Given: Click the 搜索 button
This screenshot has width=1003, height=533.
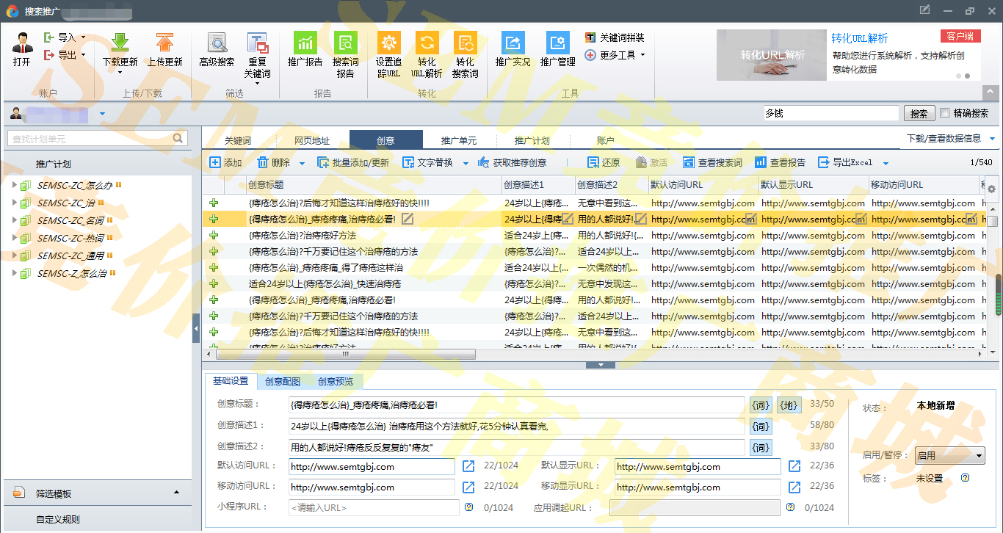Looking at the screenshot, I should [919, 114].
